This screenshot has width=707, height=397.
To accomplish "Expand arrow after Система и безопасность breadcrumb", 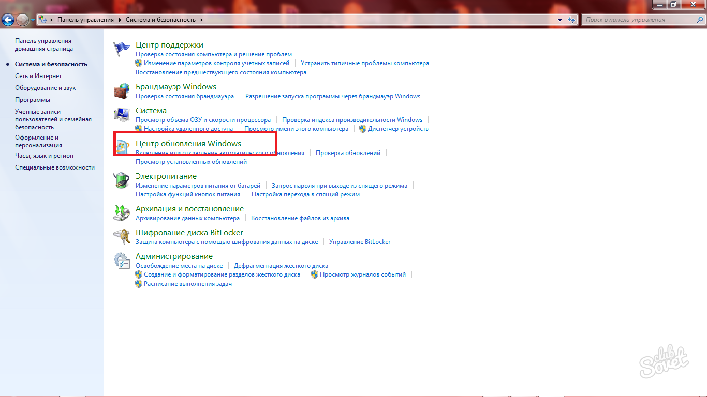I will point(201,20).
